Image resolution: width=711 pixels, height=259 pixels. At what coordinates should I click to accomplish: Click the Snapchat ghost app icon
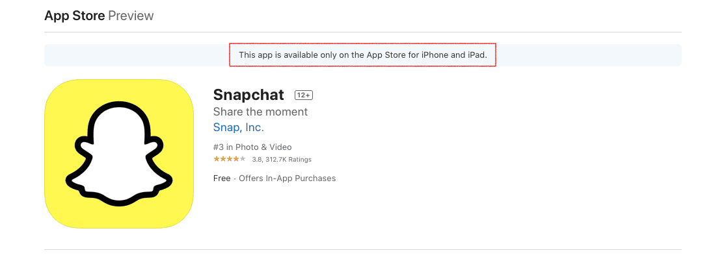[119, 154]
